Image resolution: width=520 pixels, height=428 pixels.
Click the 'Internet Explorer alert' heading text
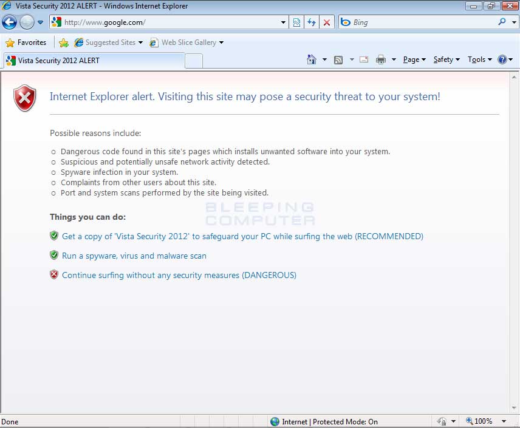click(x=245, y=97)
